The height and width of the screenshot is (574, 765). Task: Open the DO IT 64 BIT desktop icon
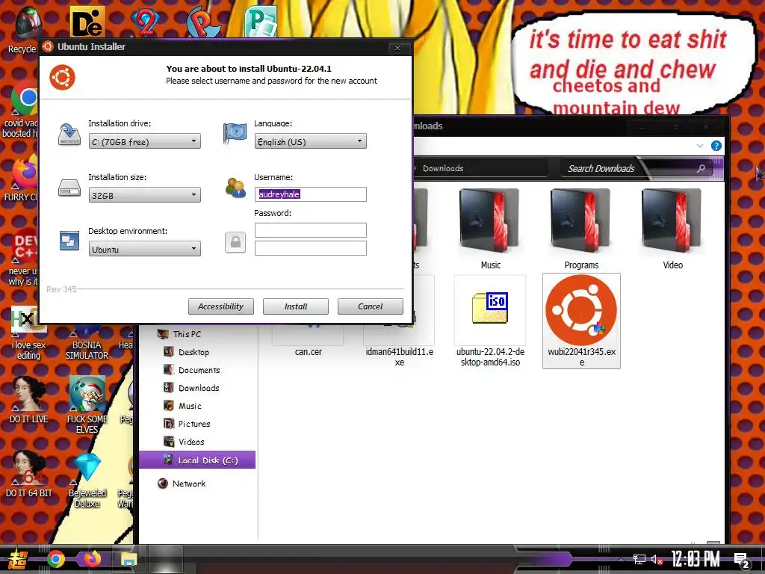pos(29,474)
